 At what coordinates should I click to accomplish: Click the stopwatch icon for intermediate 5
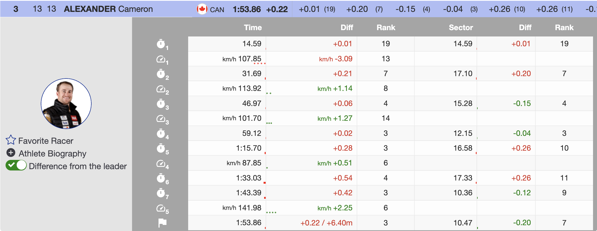click(x=161, y=148)
